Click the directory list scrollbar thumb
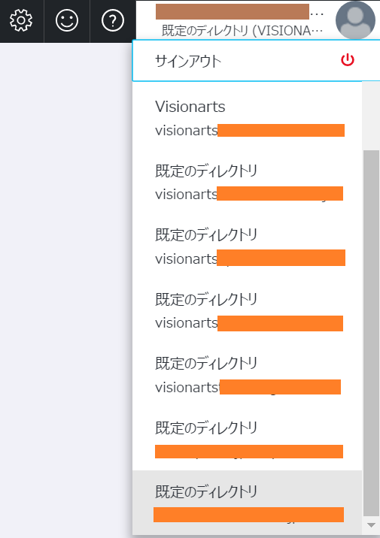This screenshot has width=380, height=538. click(371, 333)
